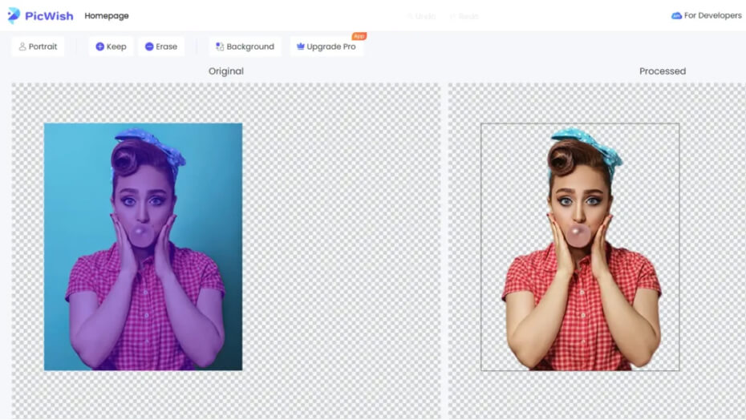Undo the last edit
The image size is (746, 420).
421,16
